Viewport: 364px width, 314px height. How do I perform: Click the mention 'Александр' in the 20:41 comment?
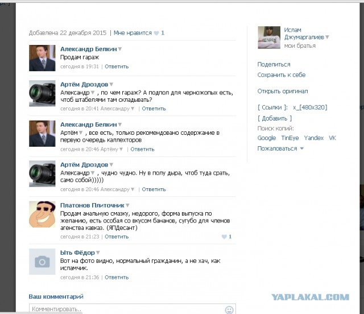pos(75,93)
